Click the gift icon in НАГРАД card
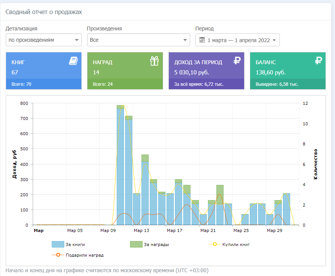This screenshot has height=276, width=335. (x=154, y=61)
